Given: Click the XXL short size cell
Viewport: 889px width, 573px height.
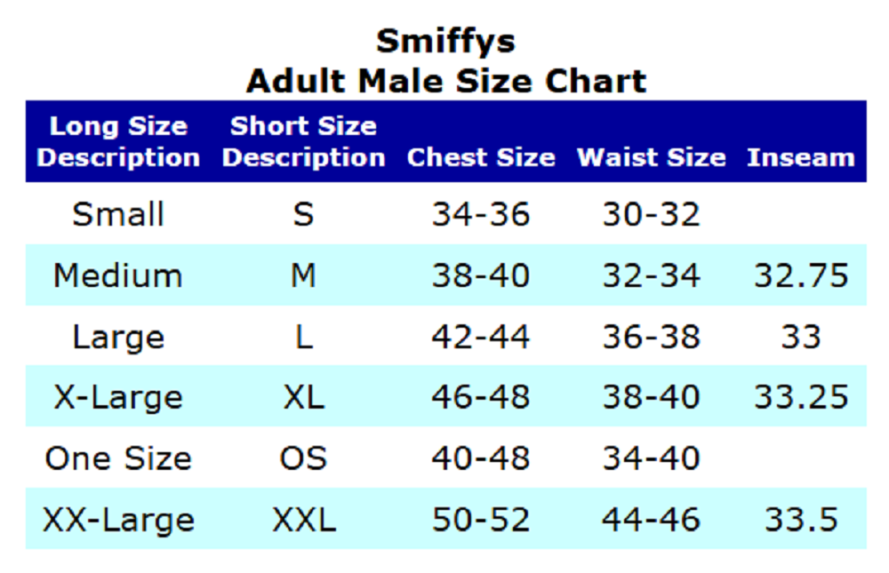Looking at the screenshot, I should (x=304, y=519).
